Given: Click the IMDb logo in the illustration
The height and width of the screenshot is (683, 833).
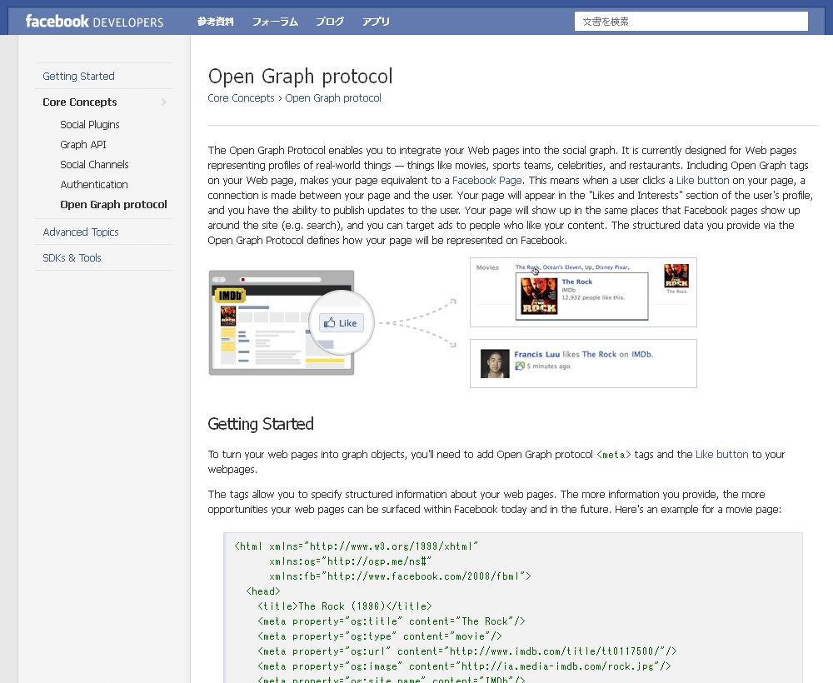Looking at the screenshot, I should (230, 296).
